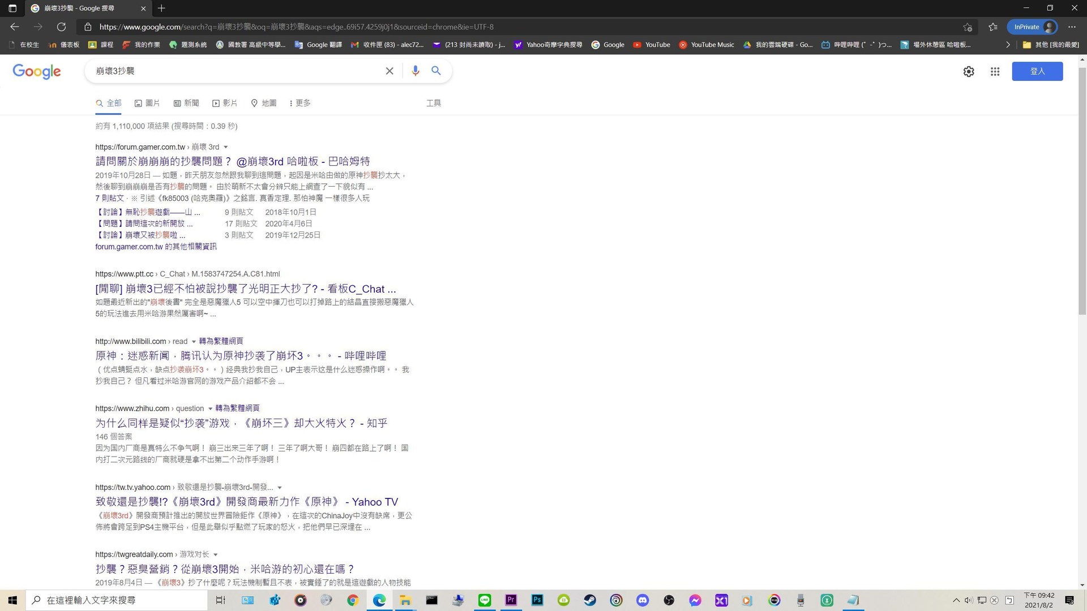The width and height of the screenshot is (1087, 611).
Task: Open the 【討論】無恥抄襲遊戲 sublink
Action: point(148,212)
